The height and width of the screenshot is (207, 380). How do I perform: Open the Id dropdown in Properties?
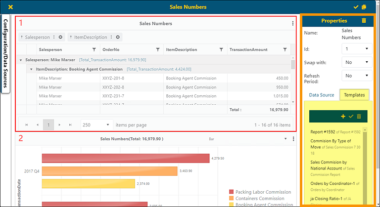click(357, 48)
